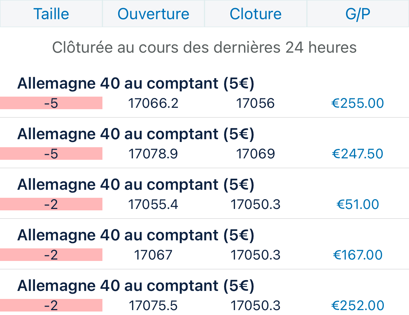
Task: Select the €252.00 profit value
Action: coord(358,306)
